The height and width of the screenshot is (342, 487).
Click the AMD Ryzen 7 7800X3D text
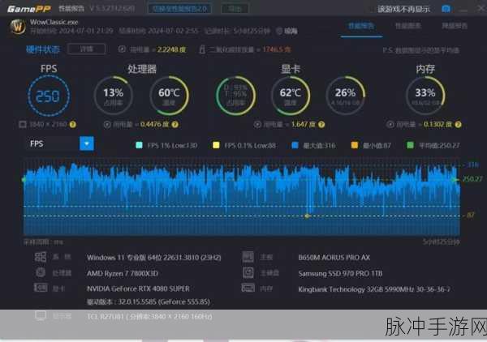tap(123, 273)
